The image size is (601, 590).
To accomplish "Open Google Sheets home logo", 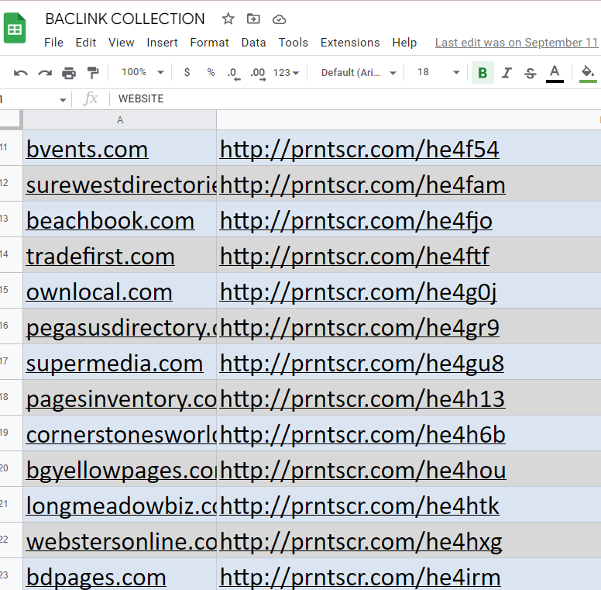I will [x=15, y=30].
